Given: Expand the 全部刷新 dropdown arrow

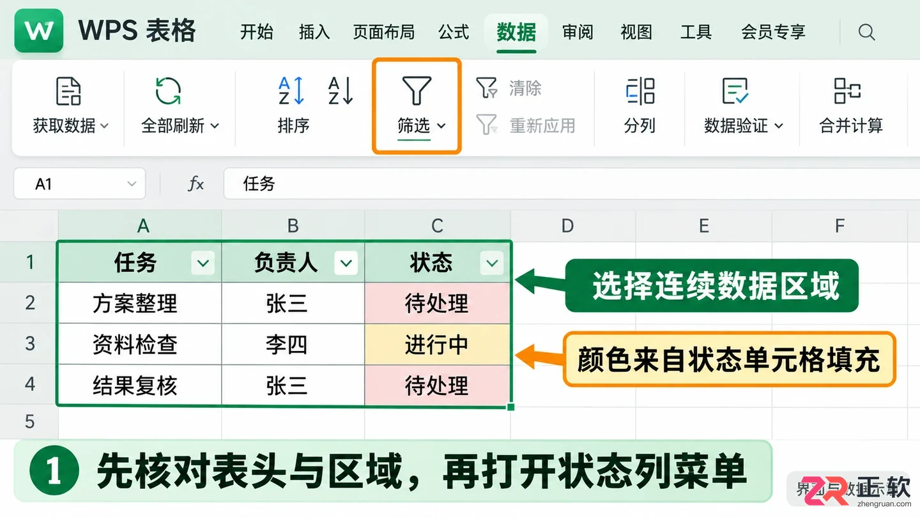Looking at the screenshot, I should [x=215, y=126].
